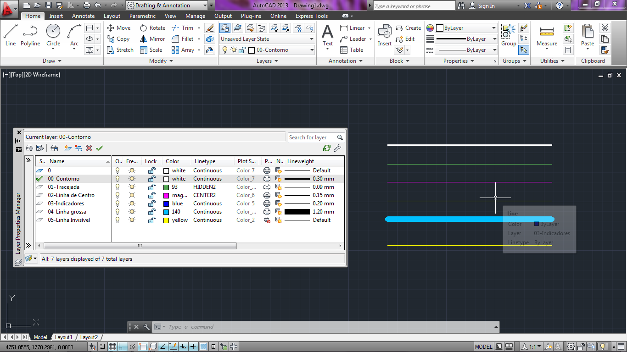Open Unsaved Layer State dropdown
The width and height of the screenshot is (627, 352).
point(267,39)
